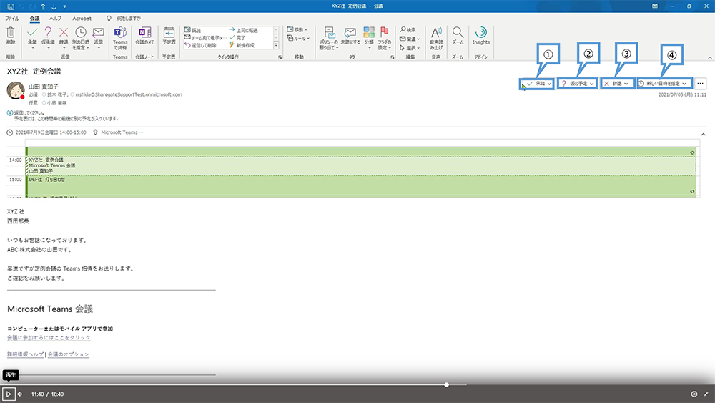The image size is (715, 403).
Task: Click 検索 in the 編集 ribbon group
Action: (x=408, y=29)
